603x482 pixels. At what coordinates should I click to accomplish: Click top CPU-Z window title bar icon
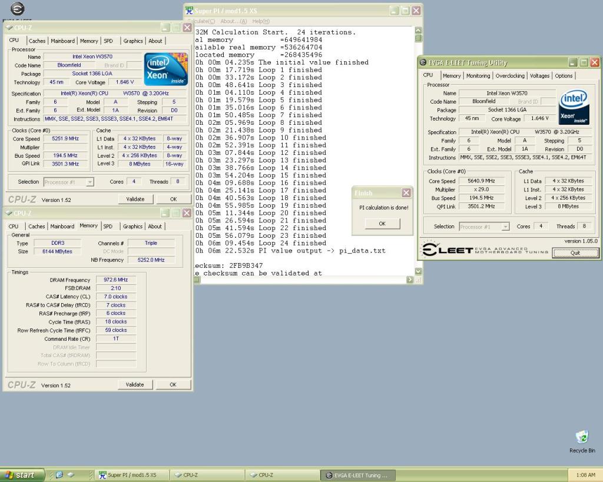pos(9,28)
